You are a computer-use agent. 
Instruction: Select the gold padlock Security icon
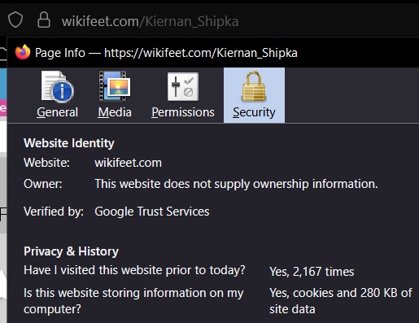pyautogui.click(x=254, y=86)
